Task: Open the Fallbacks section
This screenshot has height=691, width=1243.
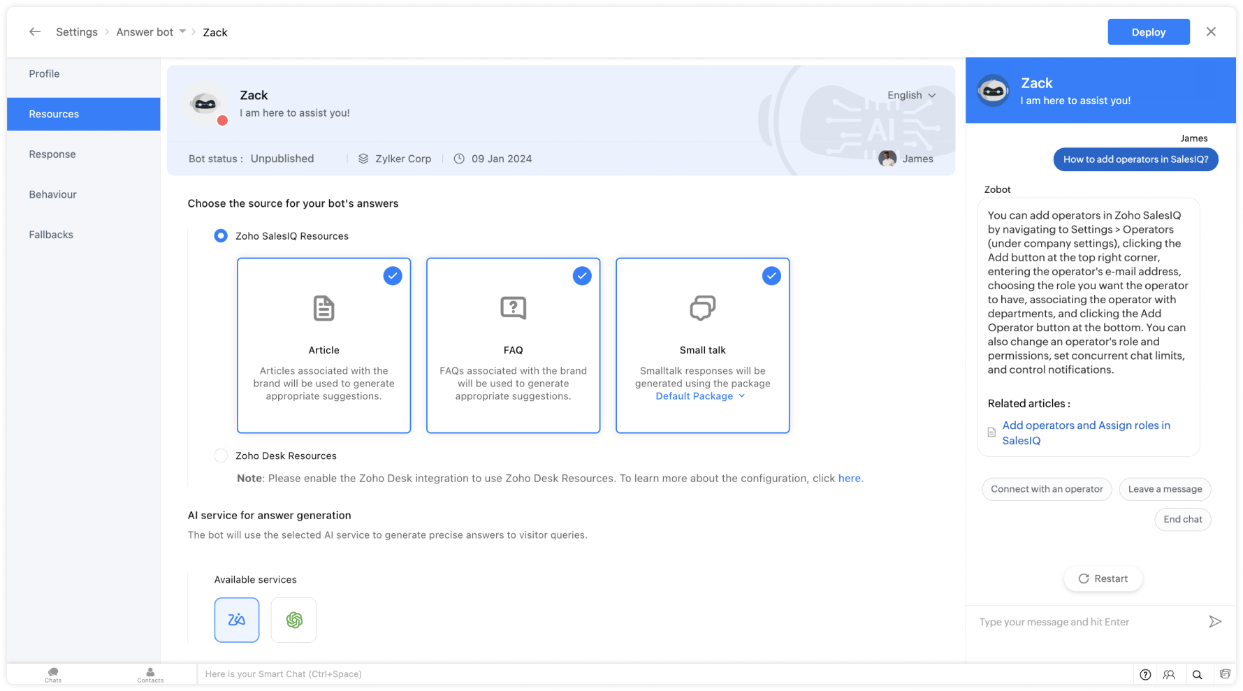Action: tap(84, 235)
